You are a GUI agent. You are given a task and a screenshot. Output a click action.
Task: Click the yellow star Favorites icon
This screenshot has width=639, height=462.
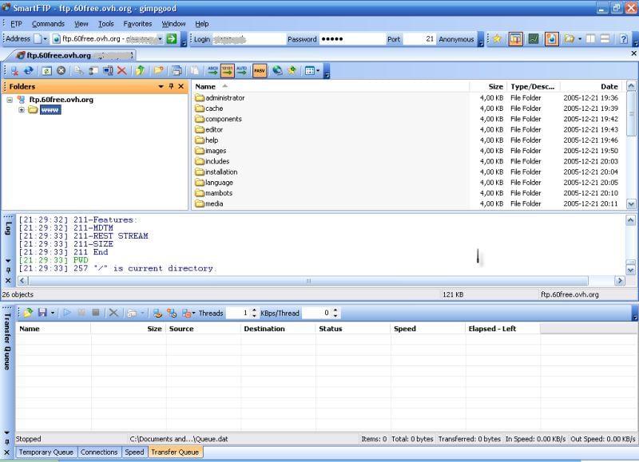497,38
